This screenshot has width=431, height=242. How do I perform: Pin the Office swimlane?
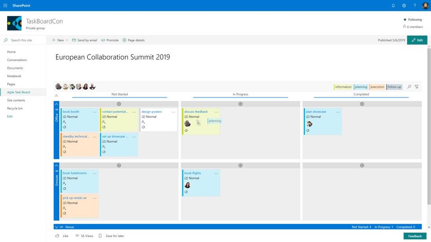pos(57,109)
